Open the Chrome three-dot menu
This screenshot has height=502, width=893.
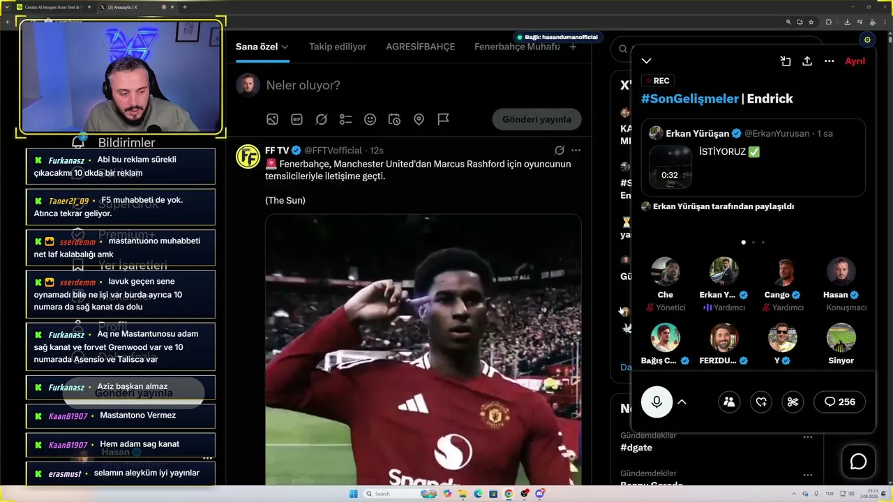tap(886, 22)
